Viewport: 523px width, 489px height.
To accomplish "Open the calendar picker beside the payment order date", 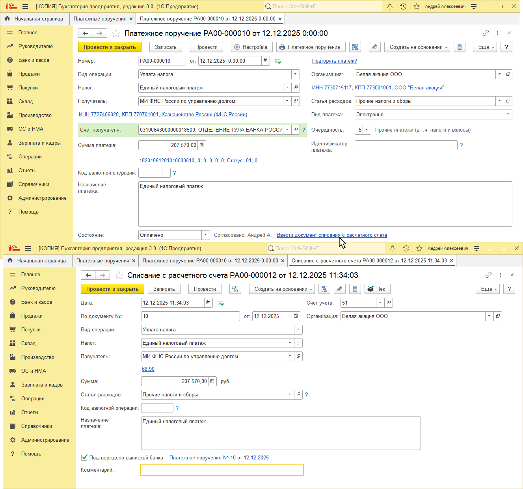I will pyautogui.click(x=266, y=61).
